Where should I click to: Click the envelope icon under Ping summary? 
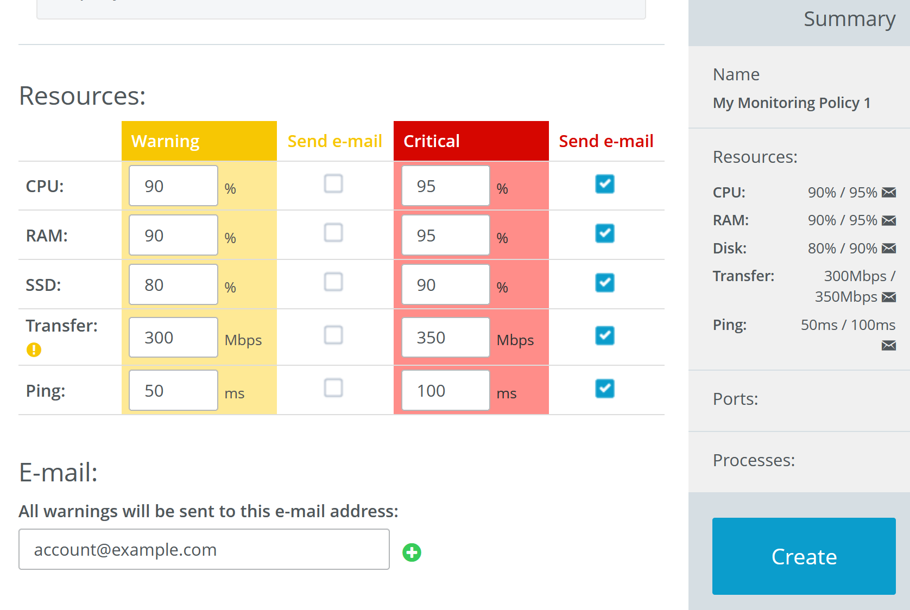click(x=889, y=346)
